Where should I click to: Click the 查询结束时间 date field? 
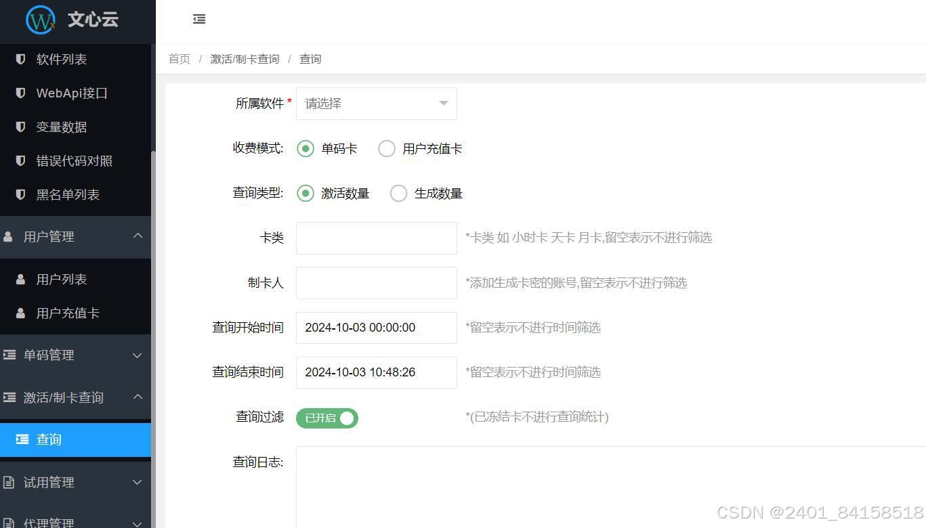point(377,372)
